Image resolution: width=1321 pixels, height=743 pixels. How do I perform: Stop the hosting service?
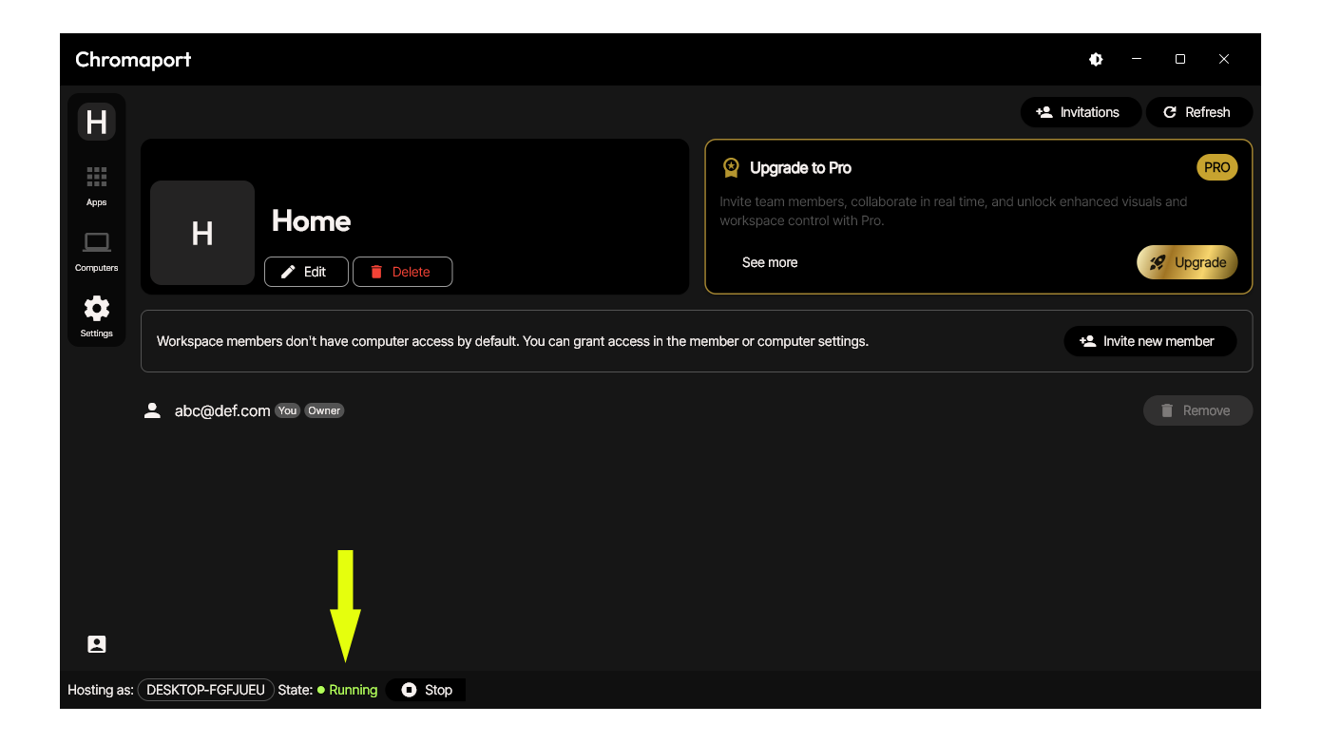(427, 690)
